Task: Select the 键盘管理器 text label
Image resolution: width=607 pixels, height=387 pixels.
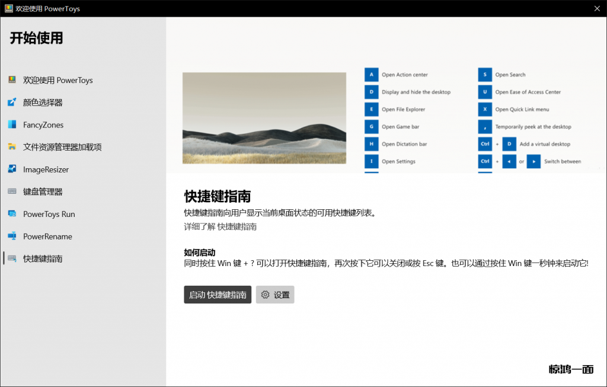Action: coord(43,191)
